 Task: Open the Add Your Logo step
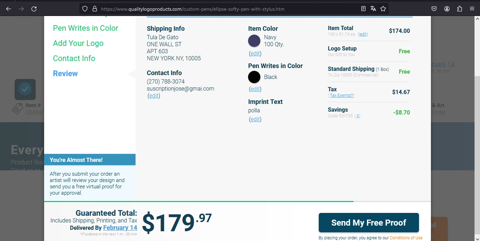78,43
